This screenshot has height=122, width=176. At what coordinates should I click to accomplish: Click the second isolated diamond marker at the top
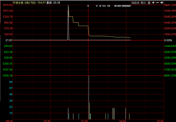pyautogui.click(x=97, y=6)
